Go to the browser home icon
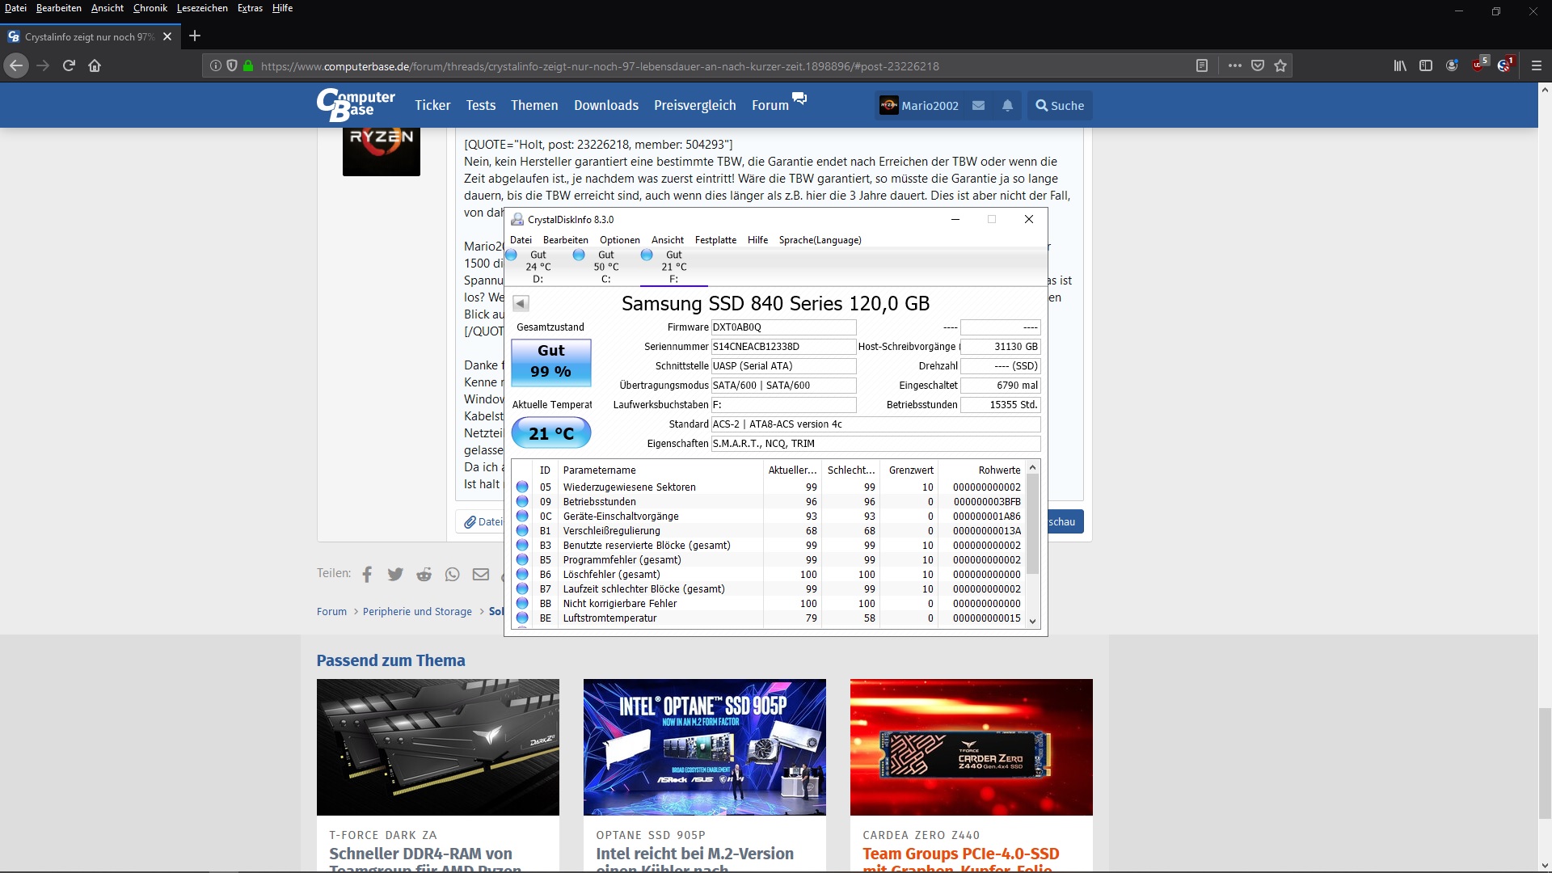The width and height of the screenshot is (1552, 873). point(95,66)
